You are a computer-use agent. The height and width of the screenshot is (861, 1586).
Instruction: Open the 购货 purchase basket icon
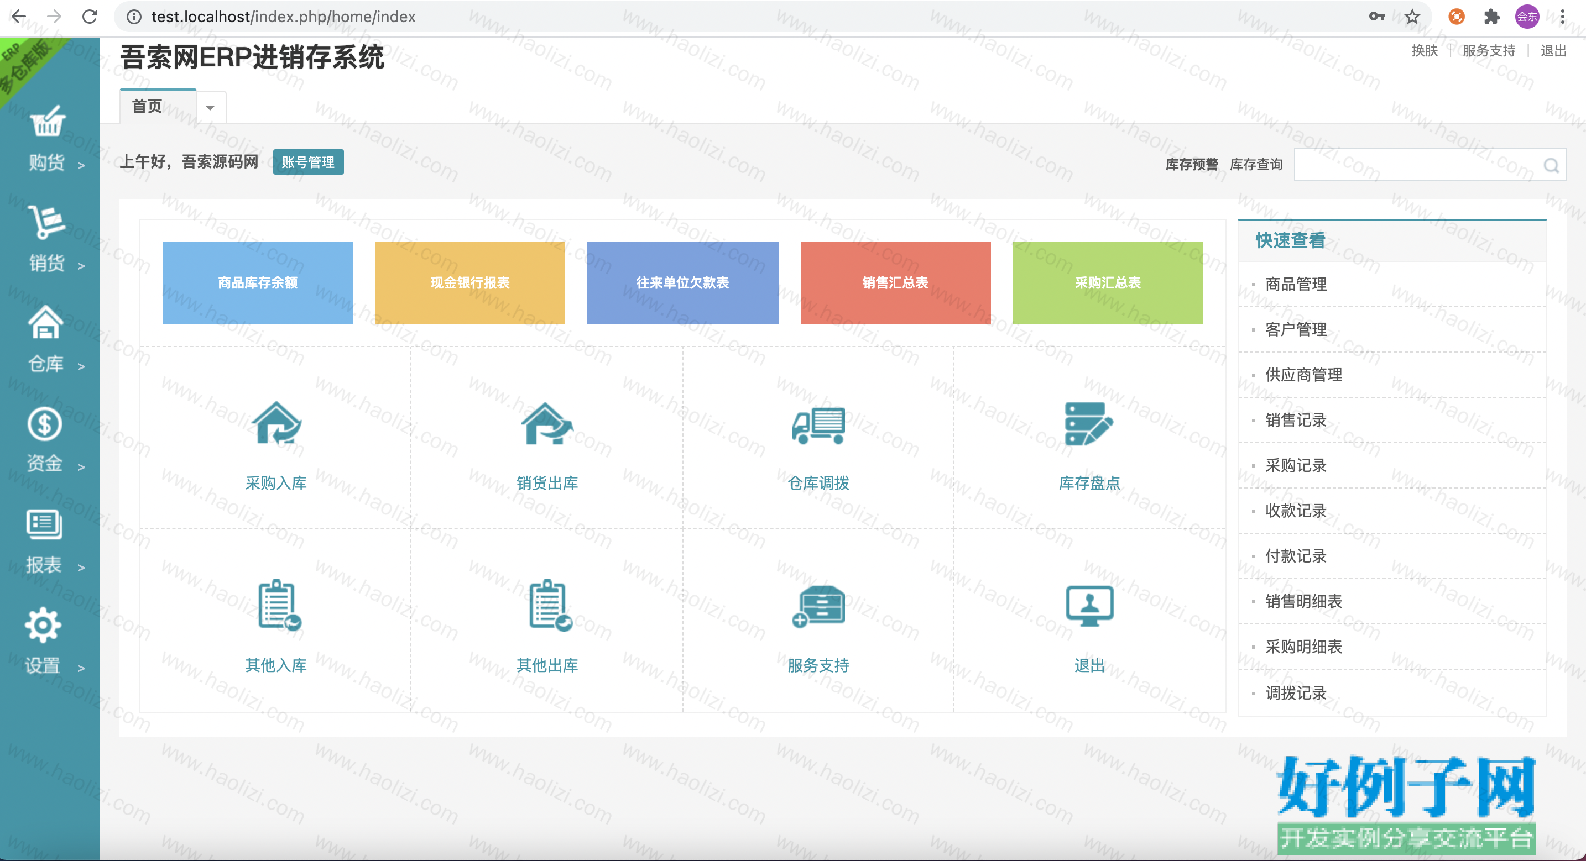pyautogui.click(x=48, y=120)
